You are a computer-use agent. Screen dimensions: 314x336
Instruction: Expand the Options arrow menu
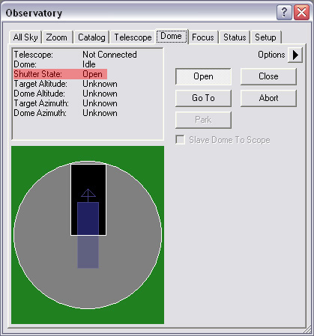pyautogui.click(x=295, y=55)
